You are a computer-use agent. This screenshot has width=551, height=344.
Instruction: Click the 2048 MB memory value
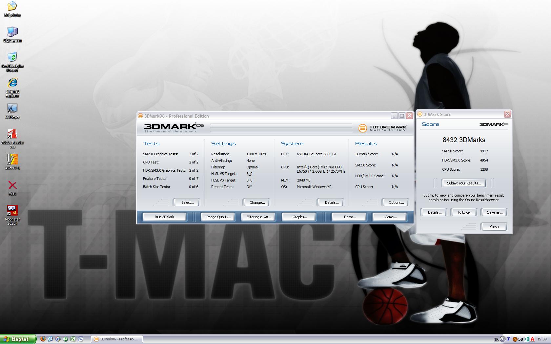(x=303, y=180)
